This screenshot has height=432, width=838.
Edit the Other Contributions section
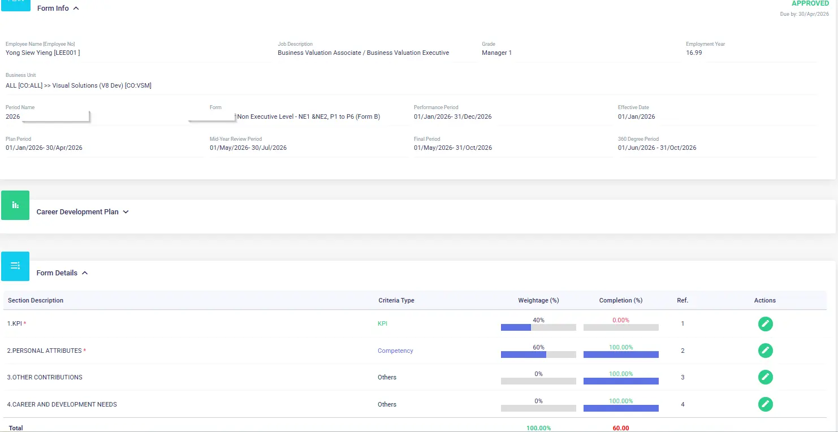point(765,377)
